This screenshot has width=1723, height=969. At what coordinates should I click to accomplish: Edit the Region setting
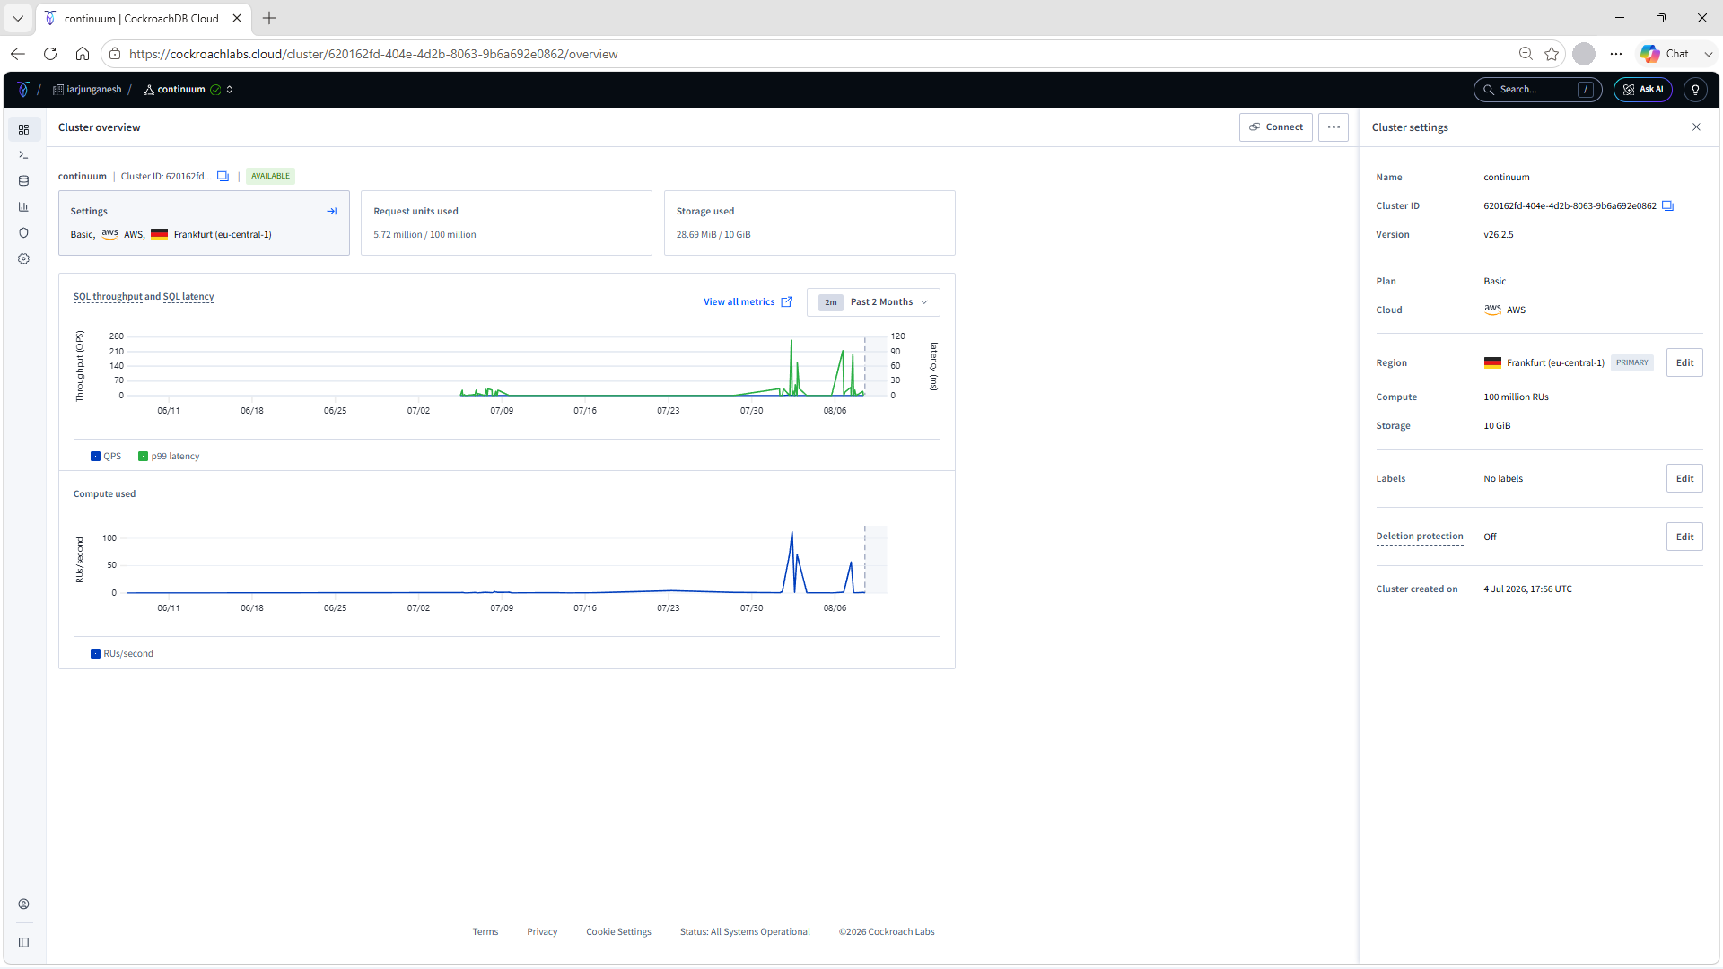coord(1684,363)
